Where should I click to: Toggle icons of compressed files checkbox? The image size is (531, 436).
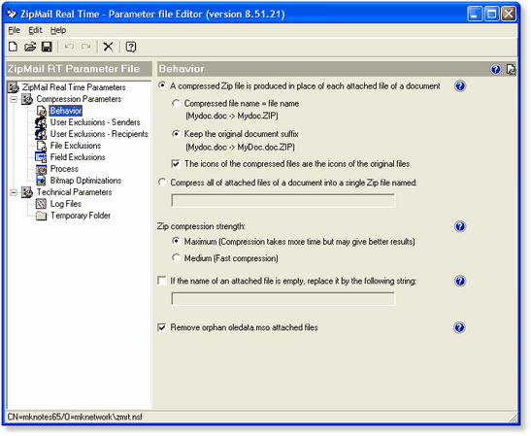(176, 164)
